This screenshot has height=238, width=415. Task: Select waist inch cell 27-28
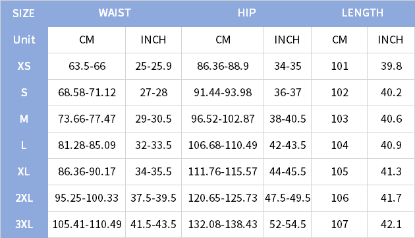click(153, 92)
